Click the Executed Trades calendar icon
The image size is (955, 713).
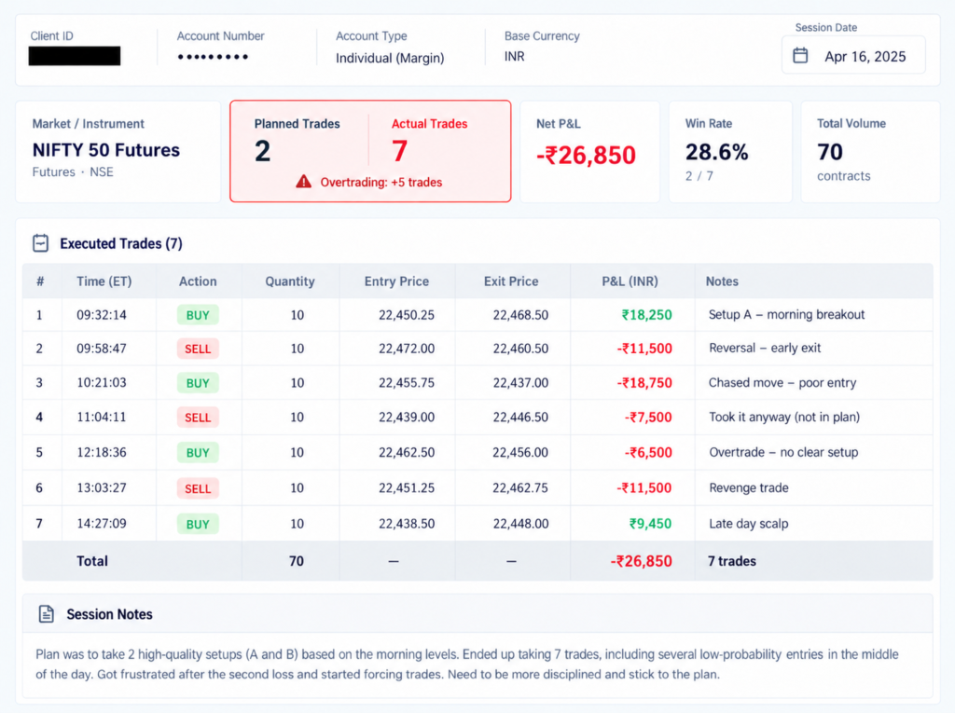point(41,243)
